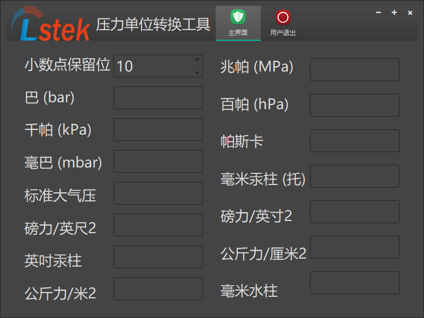Select the 用户退出 tab
Screen dimensions: 424x318
(282, 33)
